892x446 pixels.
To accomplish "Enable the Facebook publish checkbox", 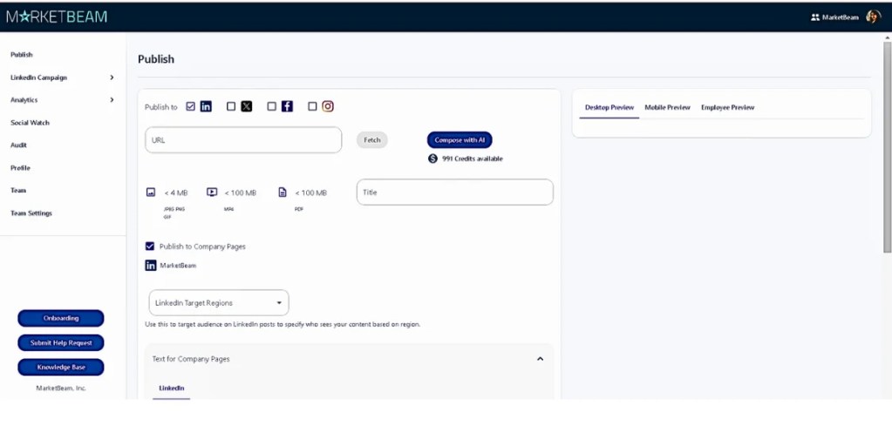I will pyautogui.click(x=272, y=106).
